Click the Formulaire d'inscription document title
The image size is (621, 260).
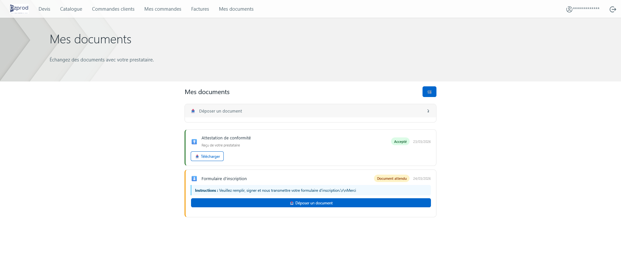[x=224, y=179]
